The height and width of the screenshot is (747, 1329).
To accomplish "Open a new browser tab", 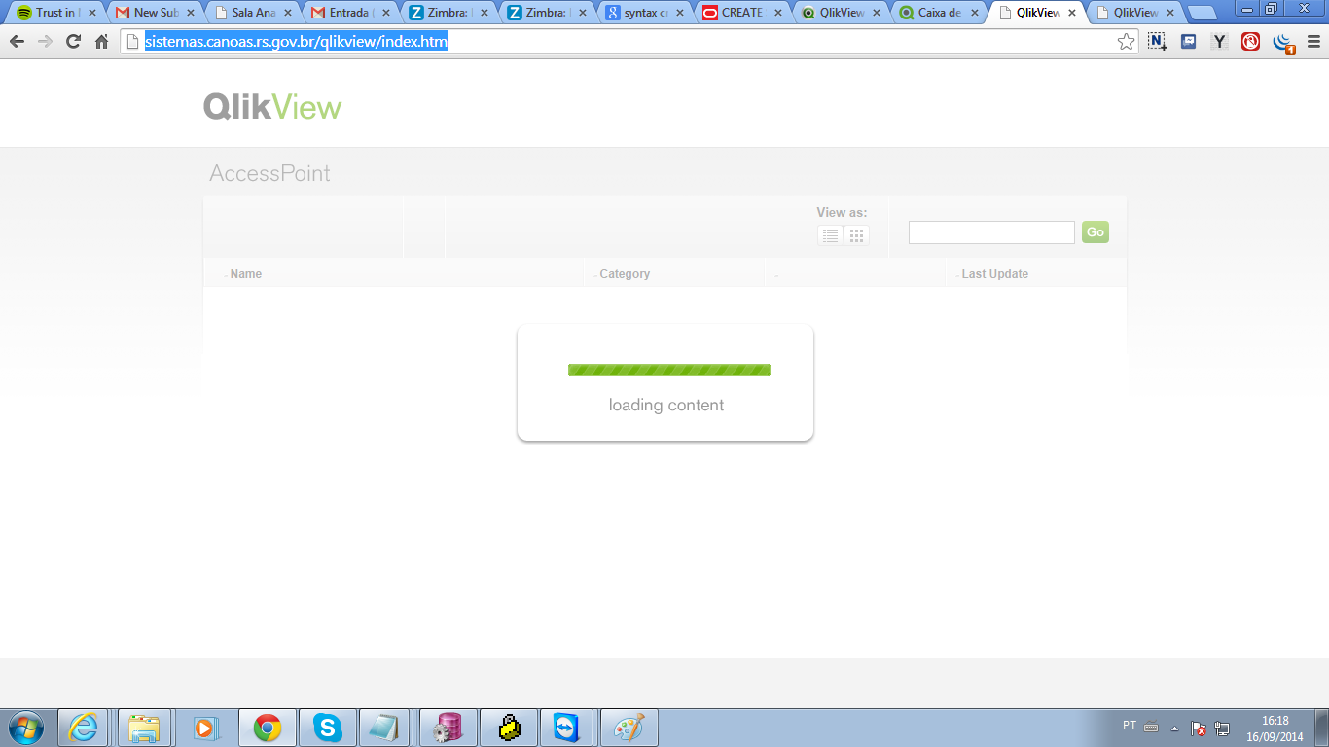I will click(1203, 14).
